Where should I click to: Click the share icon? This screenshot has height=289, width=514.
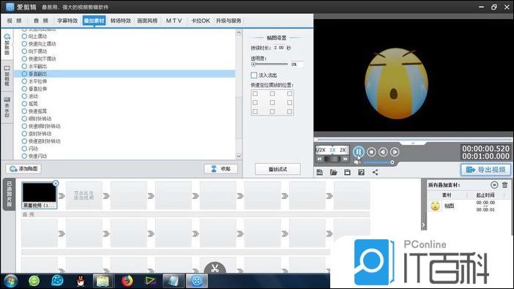(375, 172)
